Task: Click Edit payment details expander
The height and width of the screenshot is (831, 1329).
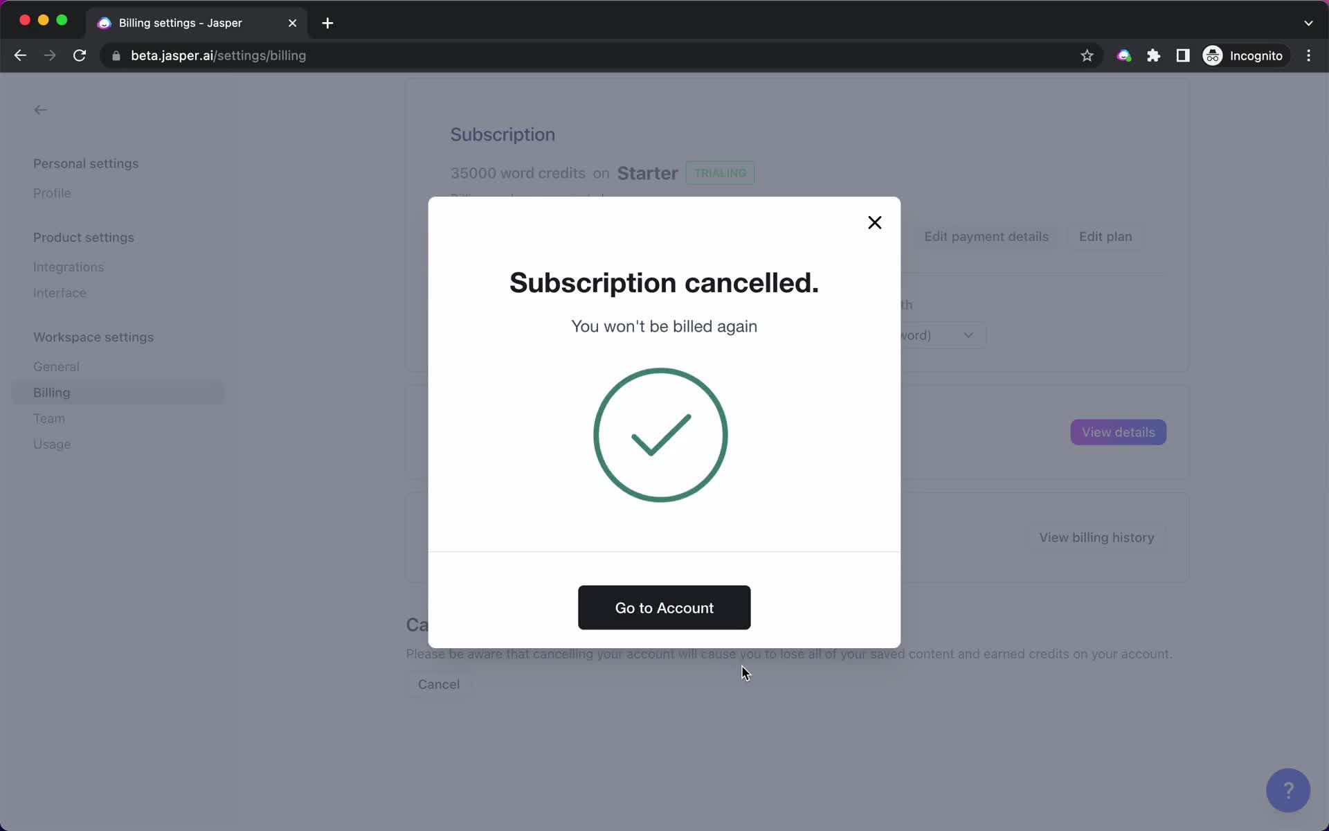Action: pyautogui.click(x=986, y=236)
